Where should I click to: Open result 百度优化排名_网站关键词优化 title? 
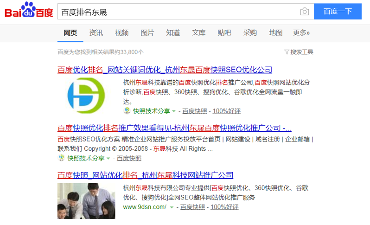point(165,70)
